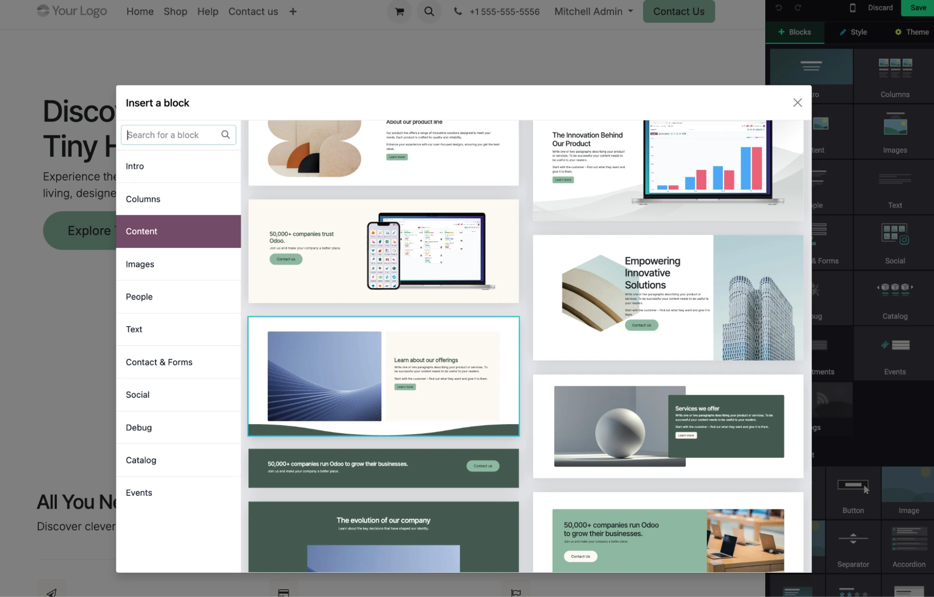Insert the dark green call-to-action banner block
Image resolution: width=934 pixels, height=597 pixels.
click(383, 468)
